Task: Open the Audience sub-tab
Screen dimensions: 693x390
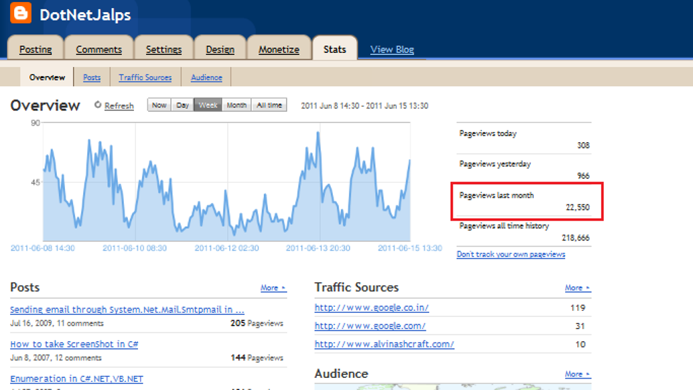Action: pos(206,77)
